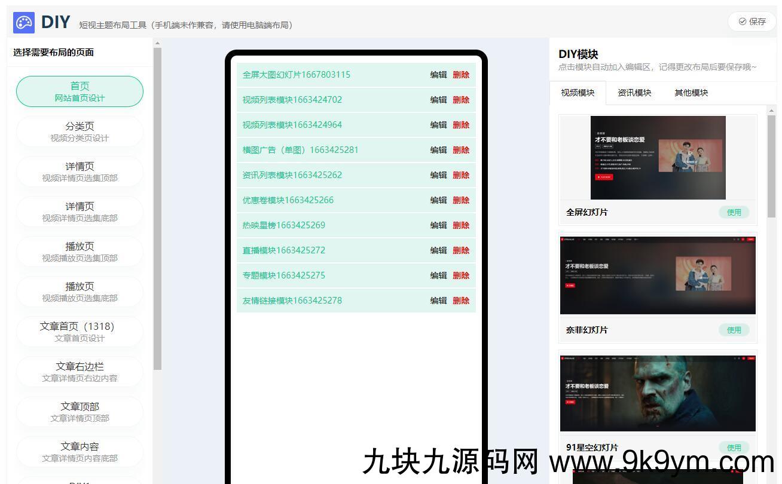Screen dimensions: 782x484
Task: Select 文章顶部 page
Action: (x=80, y=412)
